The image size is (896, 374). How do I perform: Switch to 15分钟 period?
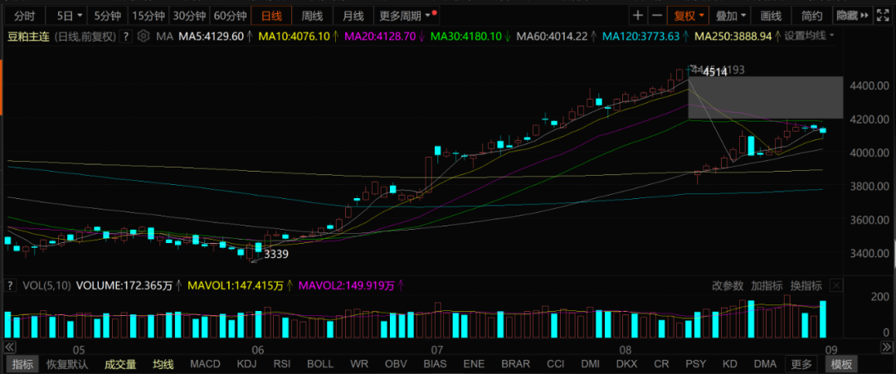(x=148, y=16)
